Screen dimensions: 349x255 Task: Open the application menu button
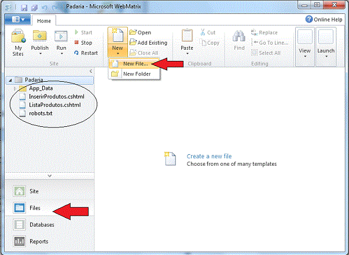[x=17, y=20]
